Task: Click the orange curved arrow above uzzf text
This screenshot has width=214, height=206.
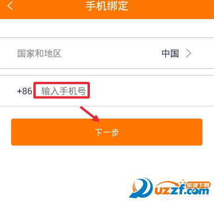Action: (168, 184)
